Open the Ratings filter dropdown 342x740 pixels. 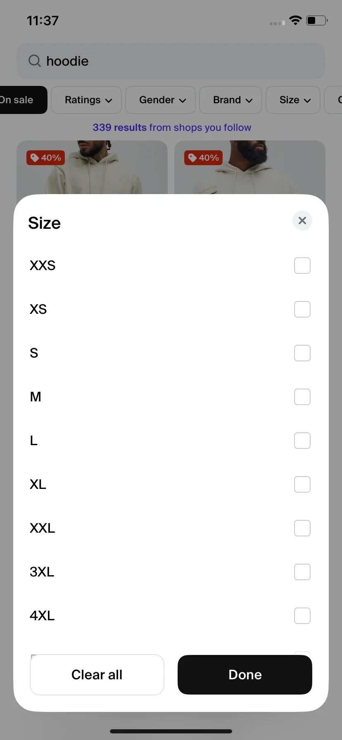(x=86, y=100)
